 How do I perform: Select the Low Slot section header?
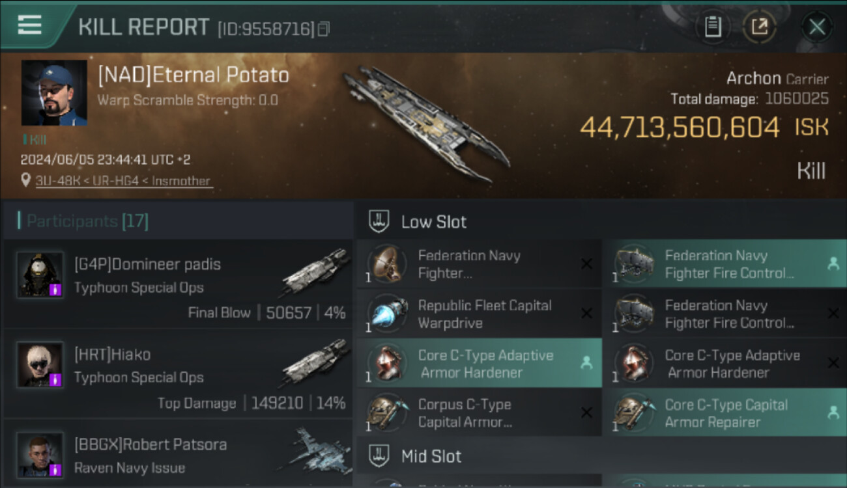tap(433, 222)
